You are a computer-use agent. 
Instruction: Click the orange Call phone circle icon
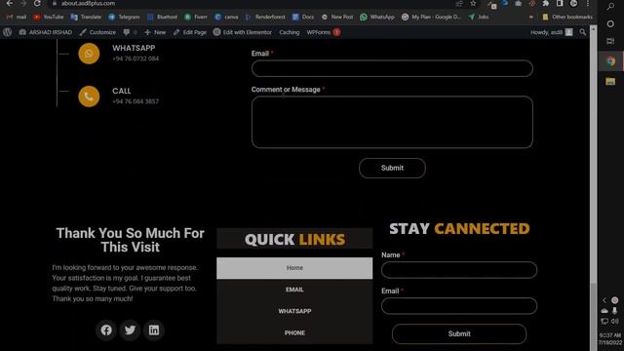point(89,97)
